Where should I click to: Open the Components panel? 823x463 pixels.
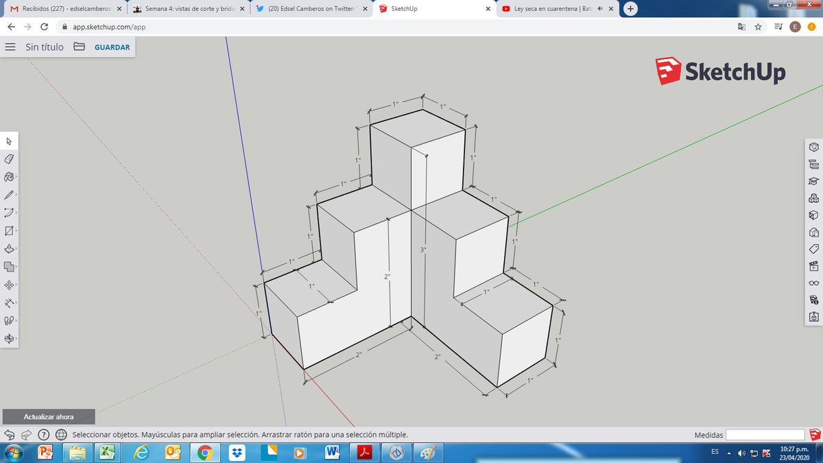814,198
